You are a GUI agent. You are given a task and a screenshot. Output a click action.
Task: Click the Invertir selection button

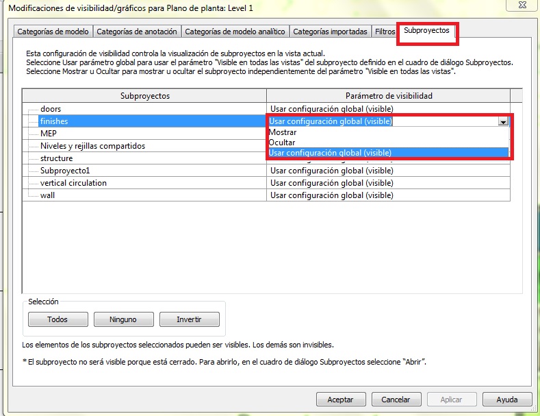tap(189, 319)
